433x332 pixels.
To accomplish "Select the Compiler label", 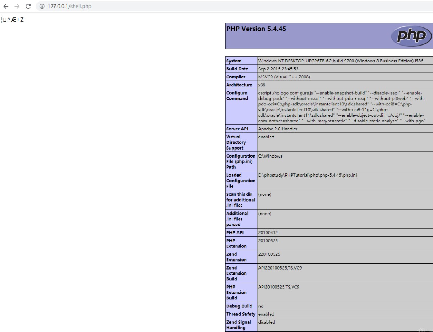I will (x=236, y=77).
